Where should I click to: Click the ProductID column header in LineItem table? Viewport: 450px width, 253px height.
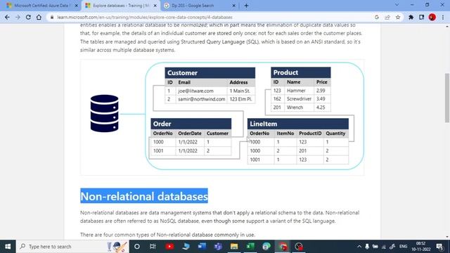pos(310,134)
